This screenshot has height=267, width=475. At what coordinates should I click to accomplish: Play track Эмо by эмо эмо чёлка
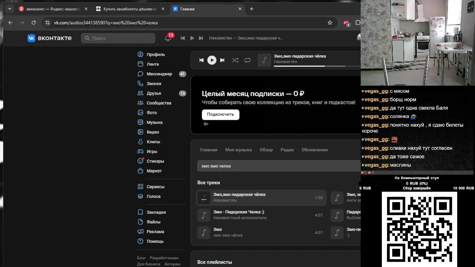click(x=261, y=233)
